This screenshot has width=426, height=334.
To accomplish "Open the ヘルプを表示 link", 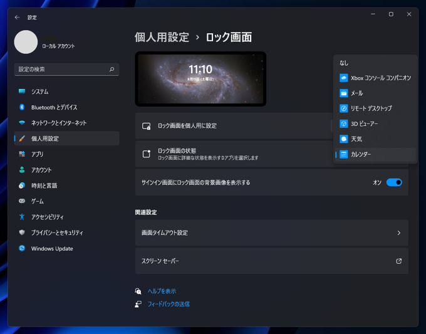I will 162,291.
